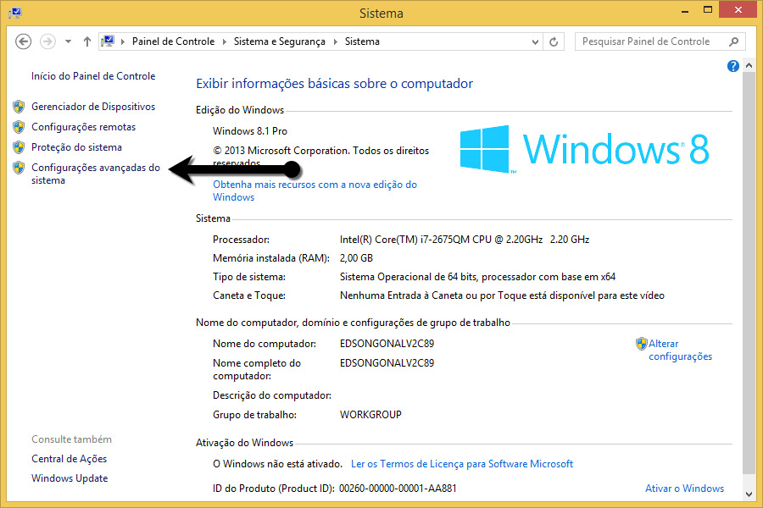763x508 pixels.
Task: Click Ativar o Windows
Action: pos(684,488)
